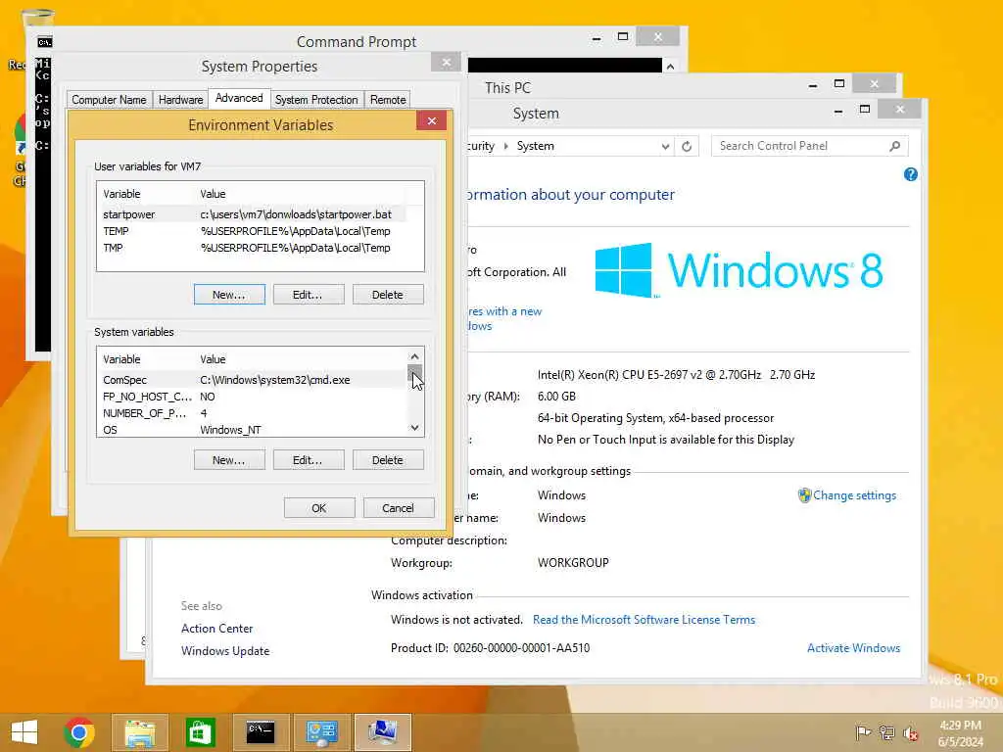
Task: Open Action Center flag in tray
Action: 863,732
